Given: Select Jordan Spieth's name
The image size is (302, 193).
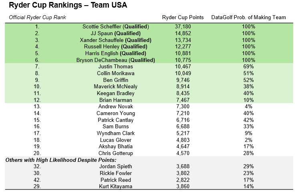Looking at the screenshot, I should tap(116, 167).
